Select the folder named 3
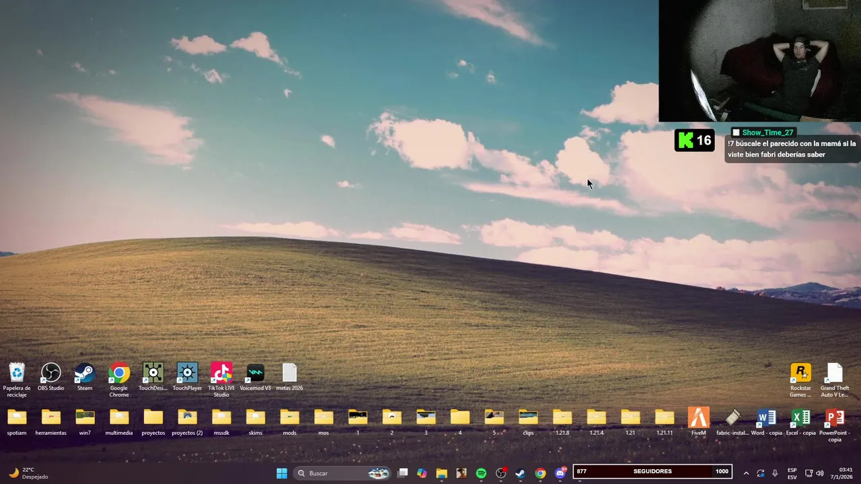Image resolution: width=861 pixels, height=484 pixels. tap(426, 423)
